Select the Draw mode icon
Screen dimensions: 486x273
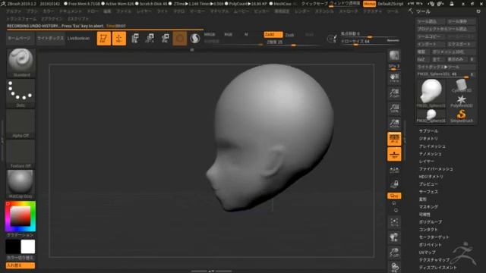coord(119,39)
